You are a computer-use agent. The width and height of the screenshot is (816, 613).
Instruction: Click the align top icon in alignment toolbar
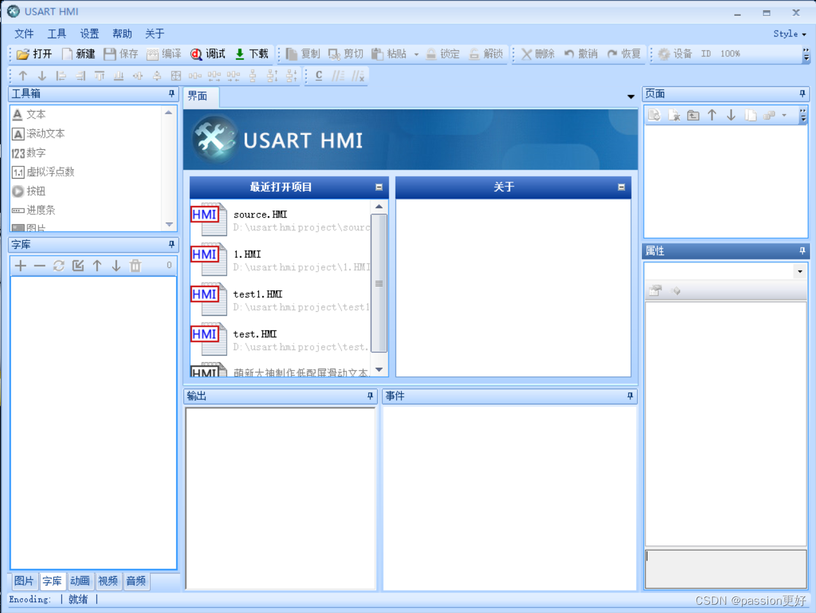point(100,76)
